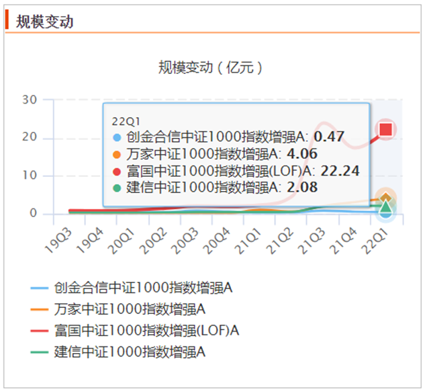Toggle 万家中证1000指数增强A legend series
Viewport: 425px width, 390px height.
click(118, 309)
